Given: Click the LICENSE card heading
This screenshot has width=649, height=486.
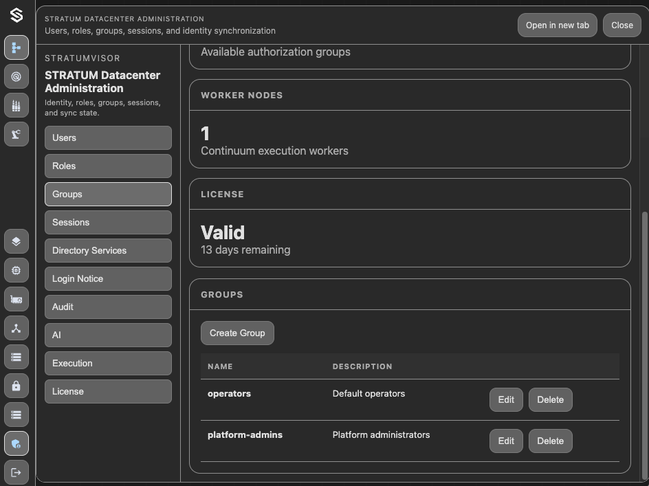Looking at the screenshot, I should click(222, 194).
